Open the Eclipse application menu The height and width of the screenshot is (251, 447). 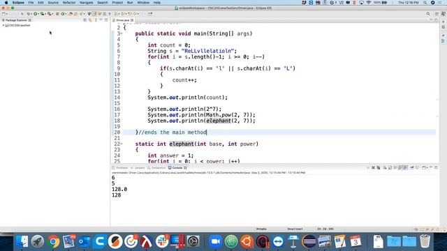point(18,3)
